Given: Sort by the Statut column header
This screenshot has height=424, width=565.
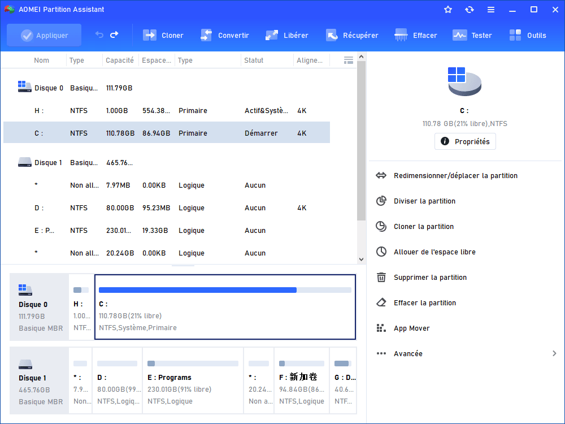Looking at the screenshot, I should click(254, 60).
